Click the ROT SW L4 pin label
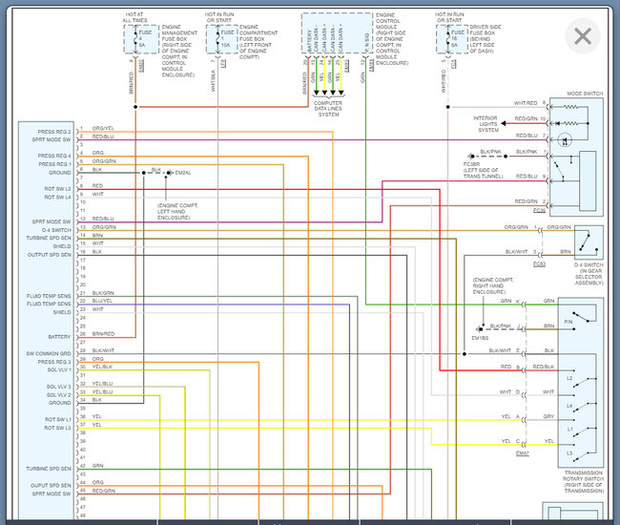The width and height of the screenshot is (620, 525). (x=57, y=197)
